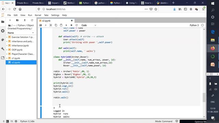Reload the page with the browser refresh icon
Viewport: 219px width, 123px height.
(x=14, y=9)
